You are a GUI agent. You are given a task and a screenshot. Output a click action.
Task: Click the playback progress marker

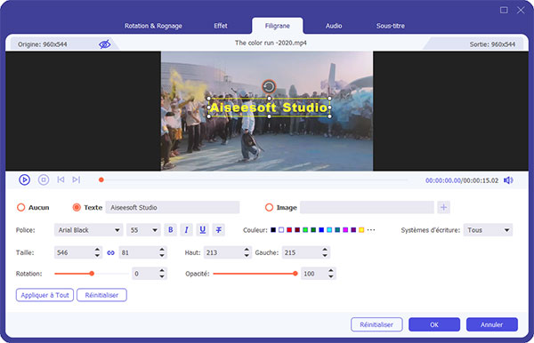click(x=101, y=179)
